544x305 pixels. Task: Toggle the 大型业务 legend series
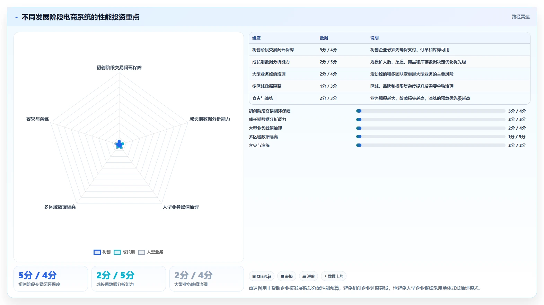click(x=151, y=252)
